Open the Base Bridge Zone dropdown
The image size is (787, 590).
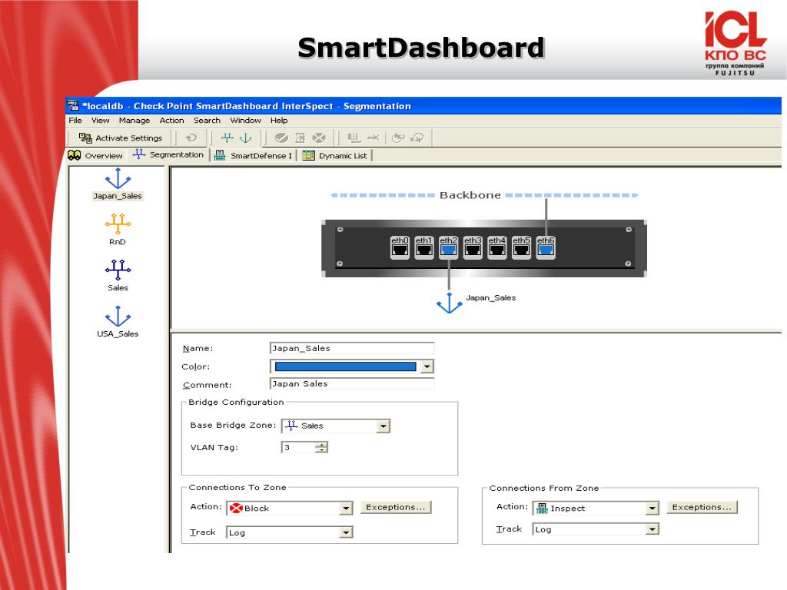[x=384, y=426]
